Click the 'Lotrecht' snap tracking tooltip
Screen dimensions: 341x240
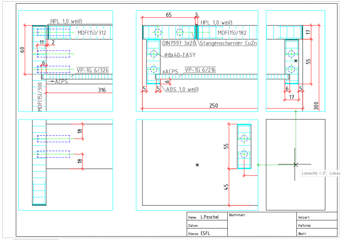(321, 173)
